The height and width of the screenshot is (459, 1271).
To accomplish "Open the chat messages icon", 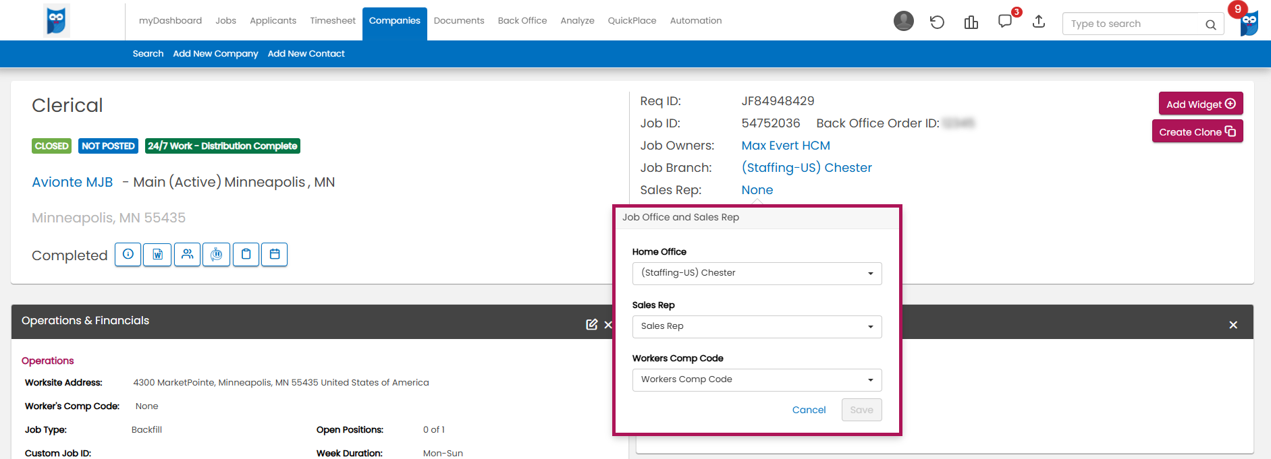I will click(x=1005, y=21).
